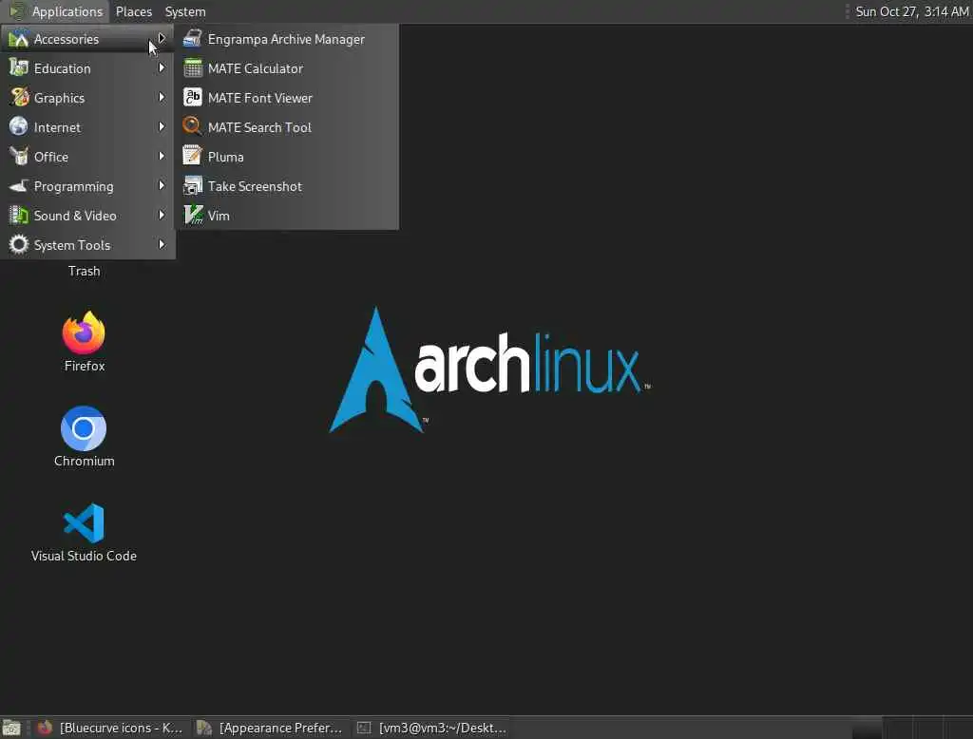The height and width of the screenshot is (739, 973).
Task: Open the Places menu
Action: pyautogui.click(x=134, y=11)
